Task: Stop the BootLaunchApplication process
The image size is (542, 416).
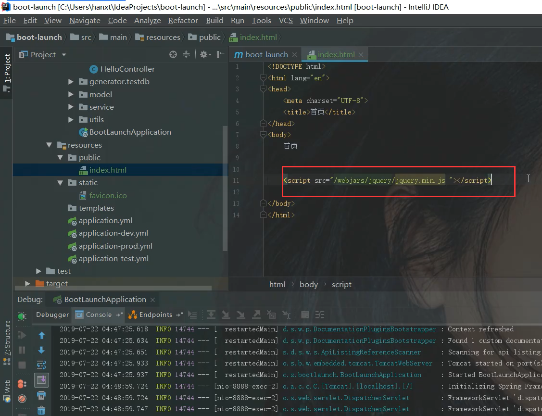Action: [x=22, y=365]
